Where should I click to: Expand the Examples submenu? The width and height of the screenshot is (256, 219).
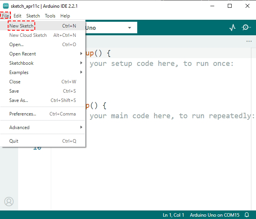(43, 72)
